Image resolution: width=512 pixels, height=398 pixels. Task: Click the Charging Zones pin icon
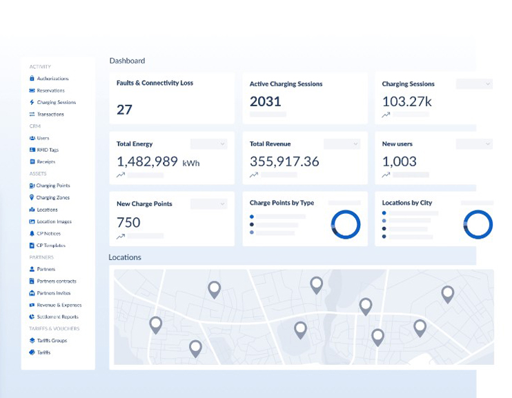point(32,197)
